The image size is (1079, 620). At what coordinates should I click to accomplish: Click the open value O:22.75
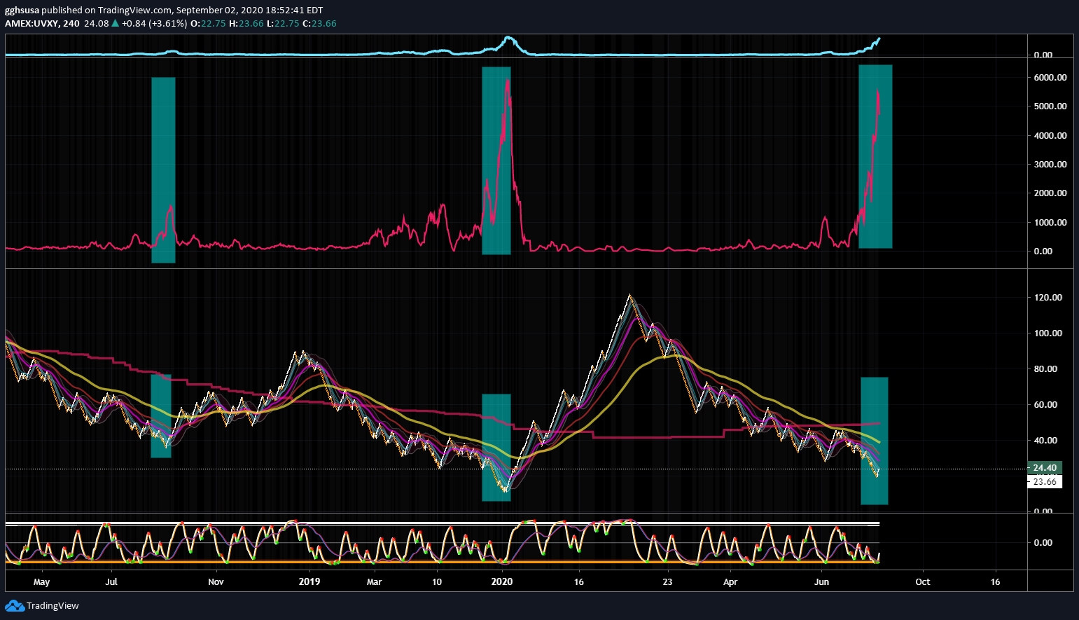[208, 23]
